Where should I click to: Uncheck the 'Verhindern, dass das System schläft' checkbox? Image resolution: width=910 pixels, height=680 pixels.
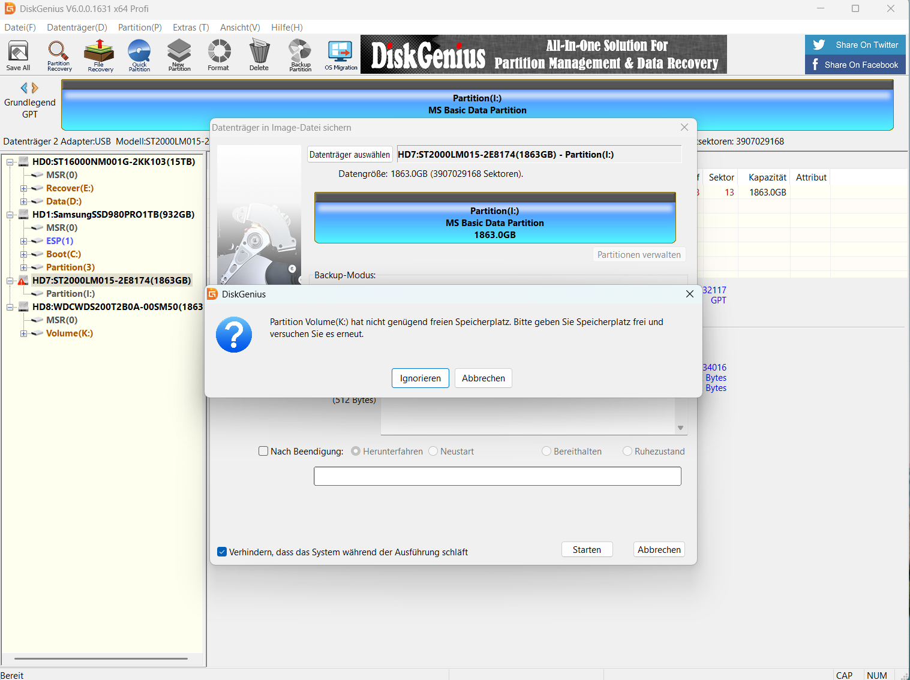coord(222,552)
